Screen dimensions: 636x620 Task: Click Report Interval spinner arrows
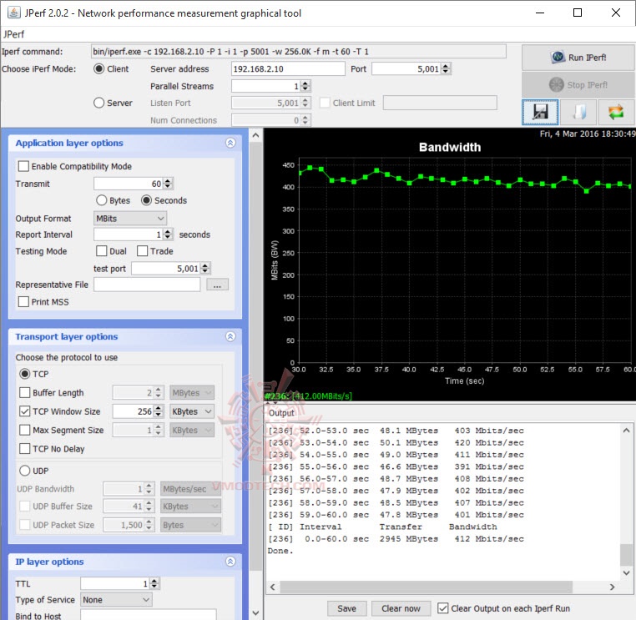[168, 234]
